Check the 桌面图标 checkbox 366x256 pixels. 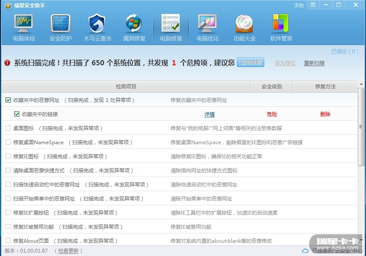[x=8, y=128]
